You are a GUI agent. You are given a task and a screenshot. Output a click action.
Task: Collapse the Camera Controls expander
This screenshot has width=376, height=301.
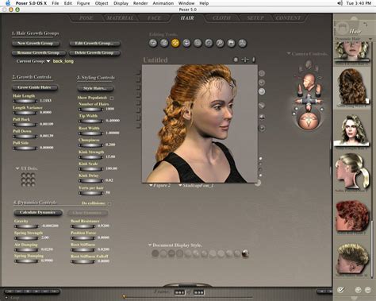289,54
